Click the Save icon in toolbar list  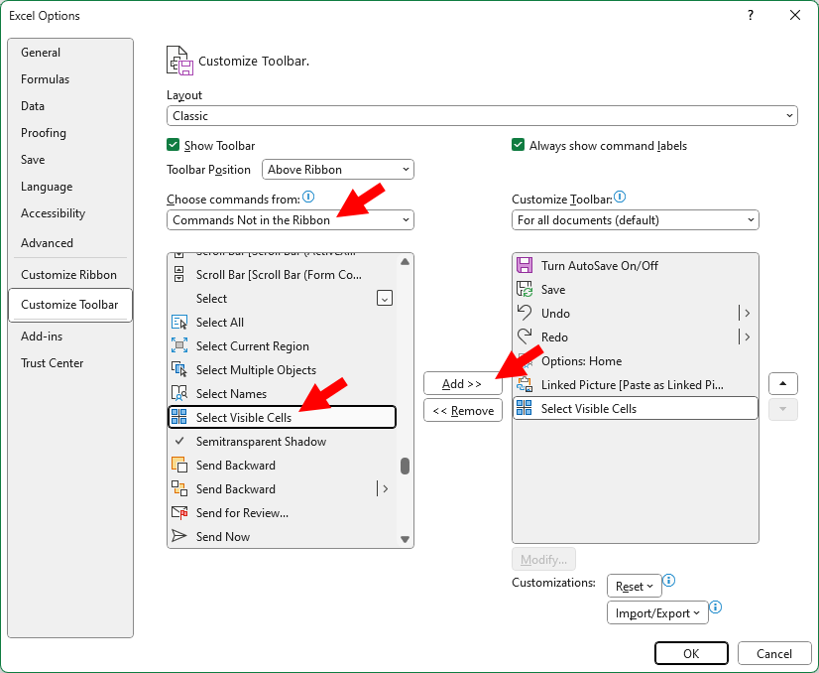[525, 289]
